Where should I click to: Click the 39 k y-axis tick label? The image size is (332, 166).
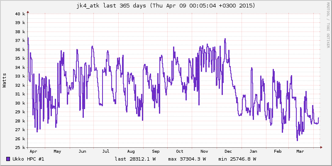click(x=20, y=23)
